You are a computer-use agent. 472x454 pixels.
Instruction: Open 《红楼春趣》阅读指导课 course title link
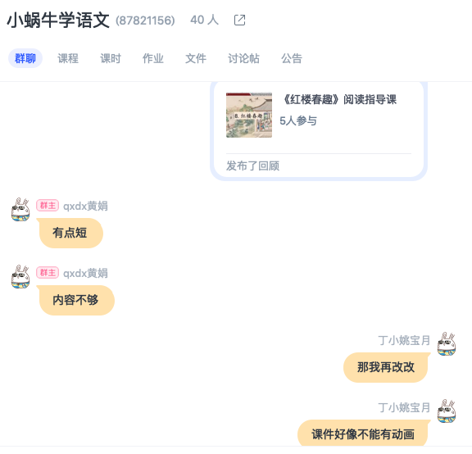click(x=340, y=99)
